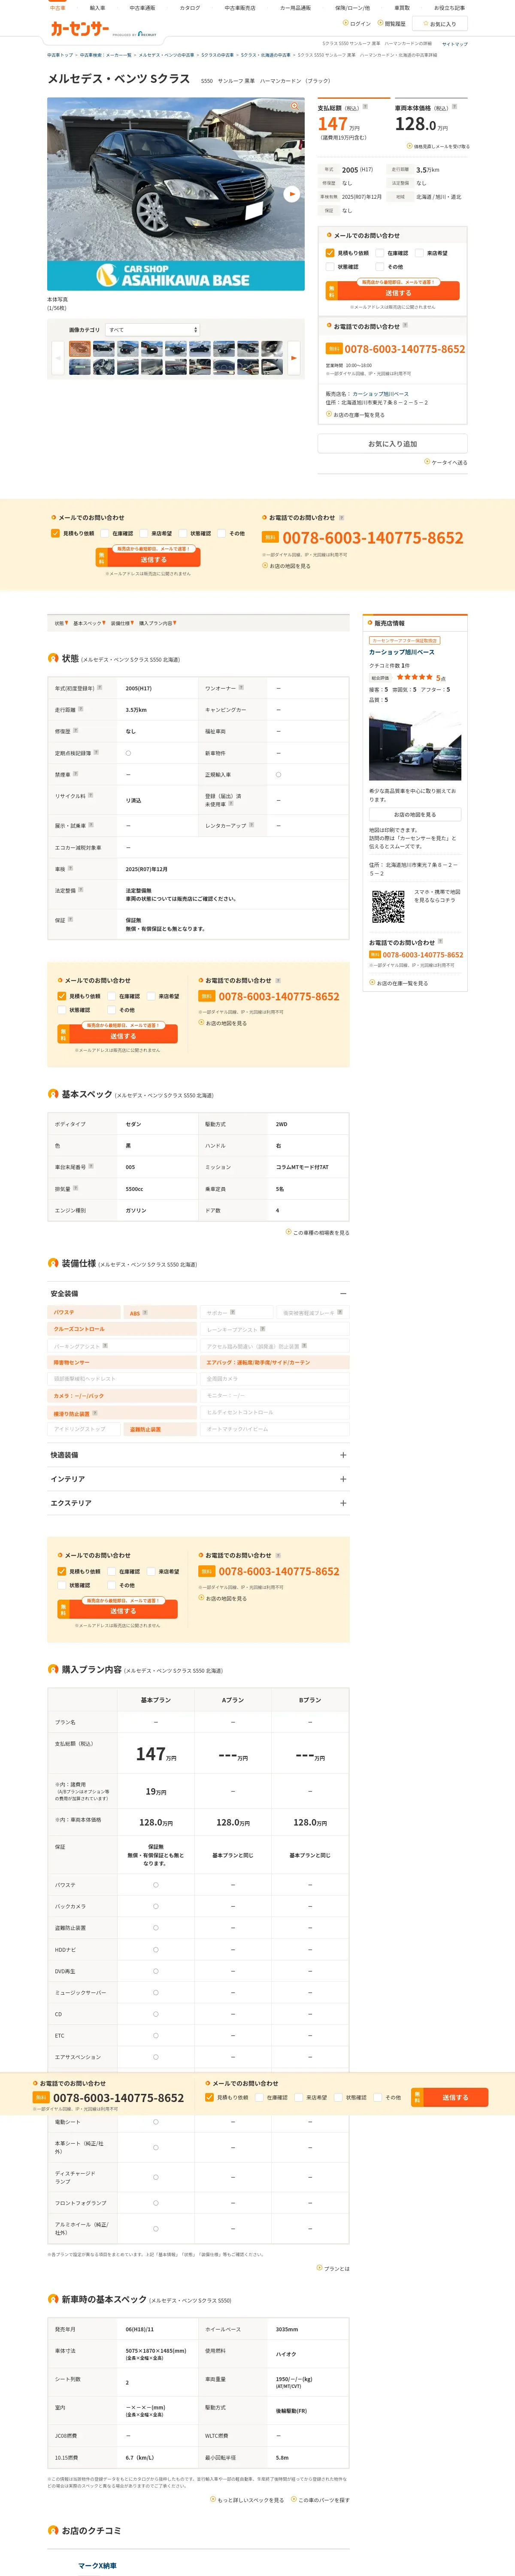This screenshot has width=515, height=2576.
Task: Open the 中古車通販 top menu item
Action: [142, 8]
